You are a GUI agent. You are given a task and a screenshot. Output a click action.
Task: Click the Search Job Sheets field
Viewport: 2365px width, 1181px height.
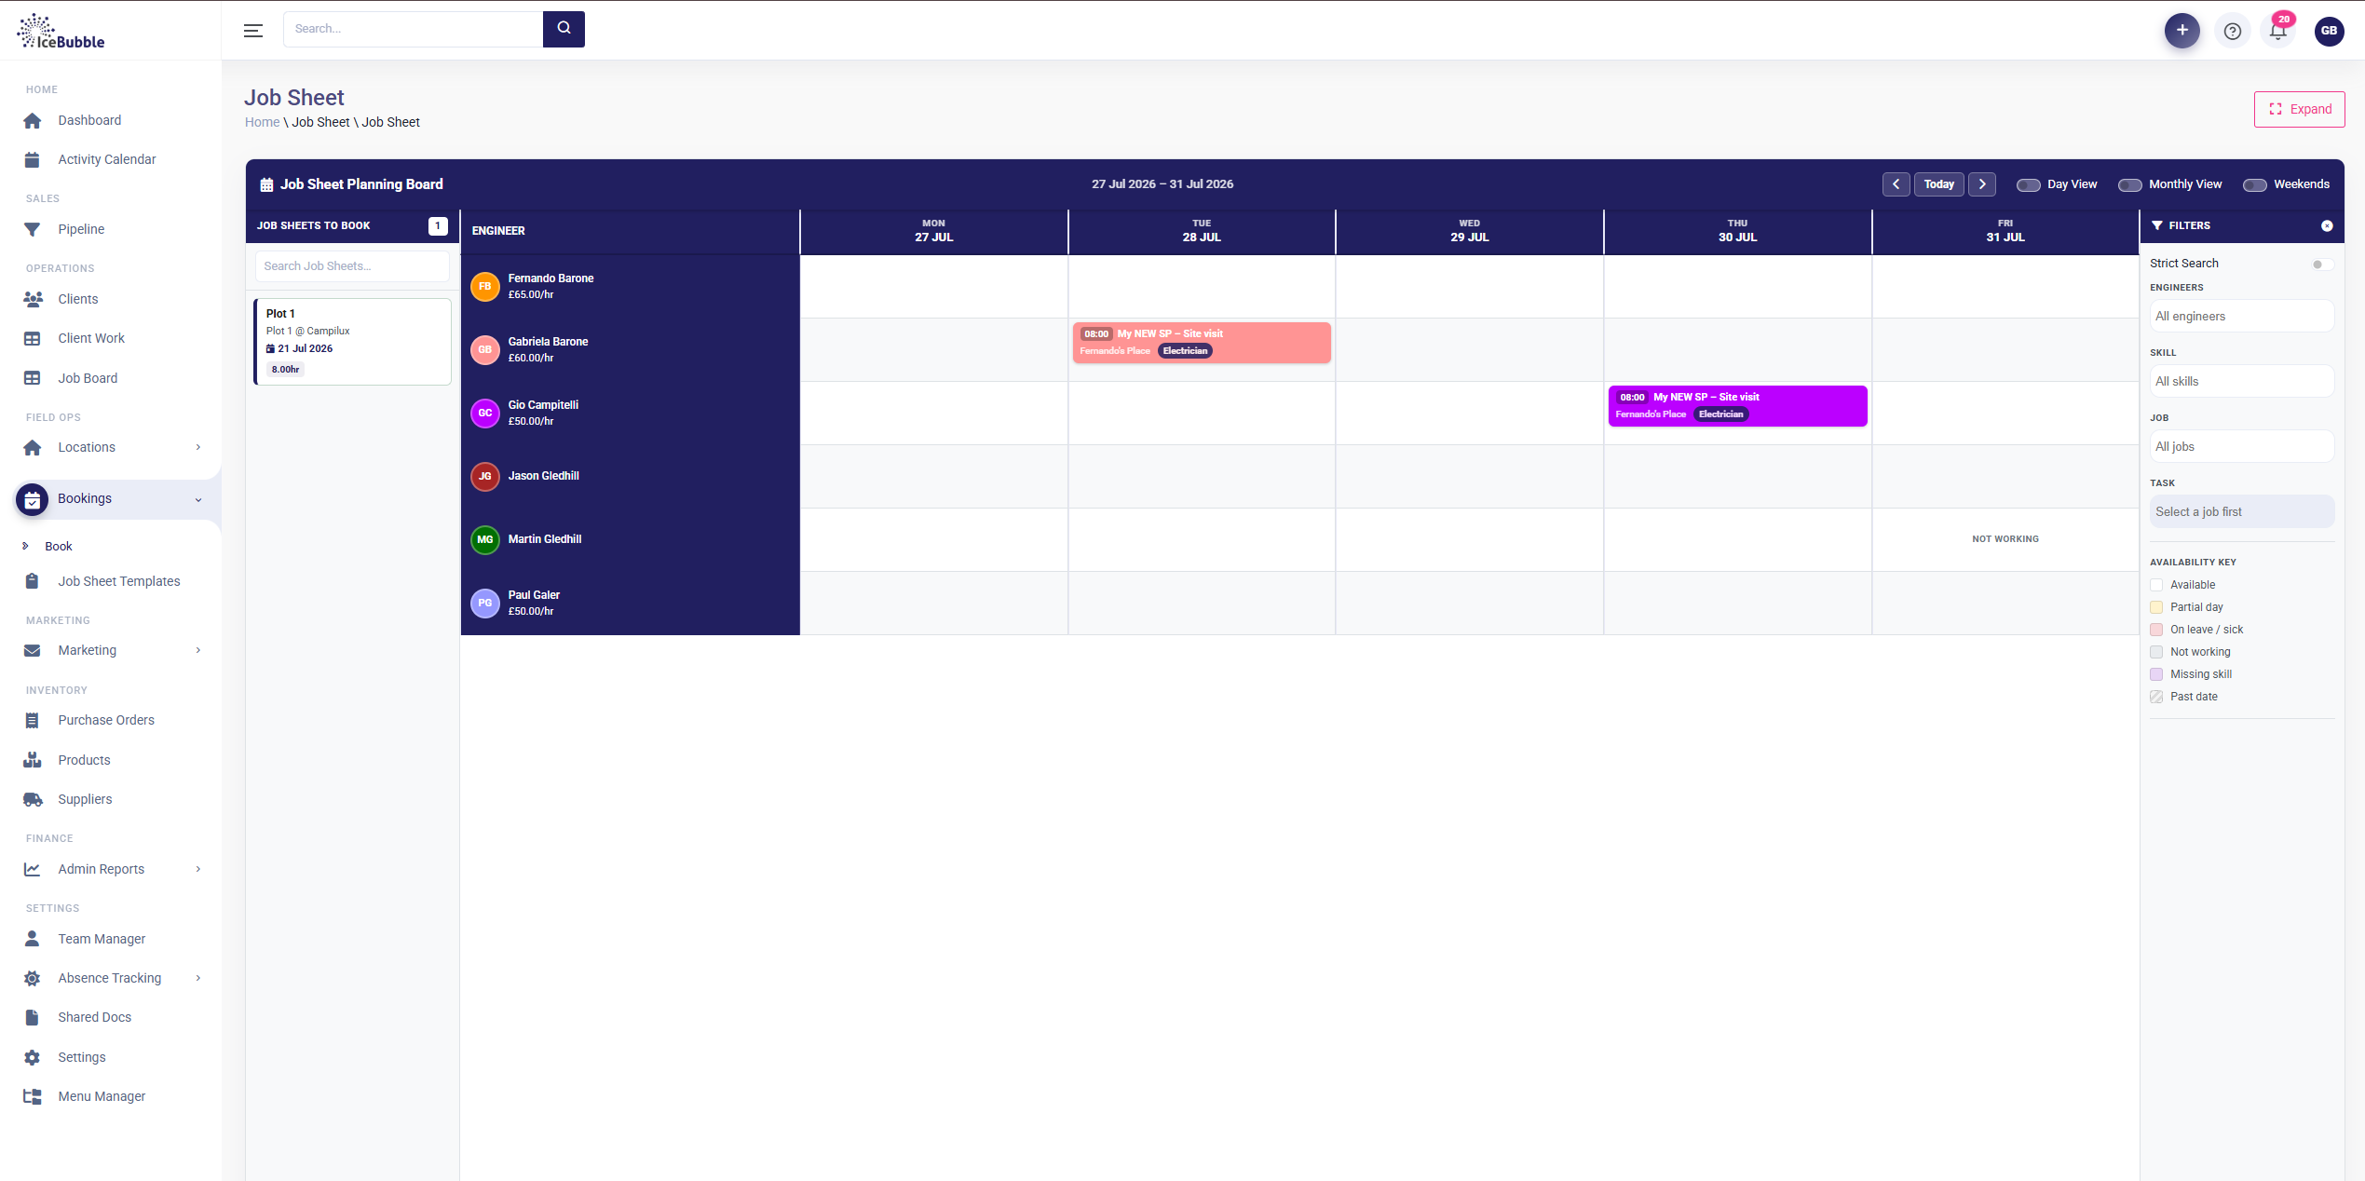click(352, 266)
